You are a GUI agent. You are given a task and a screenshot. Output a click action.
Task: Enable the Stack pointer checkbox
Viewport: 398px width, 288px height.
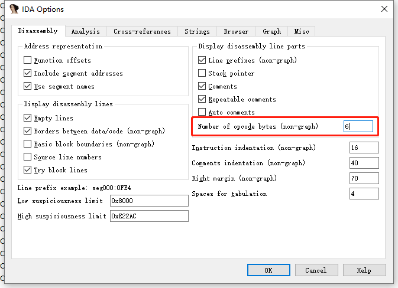(202, 73)
